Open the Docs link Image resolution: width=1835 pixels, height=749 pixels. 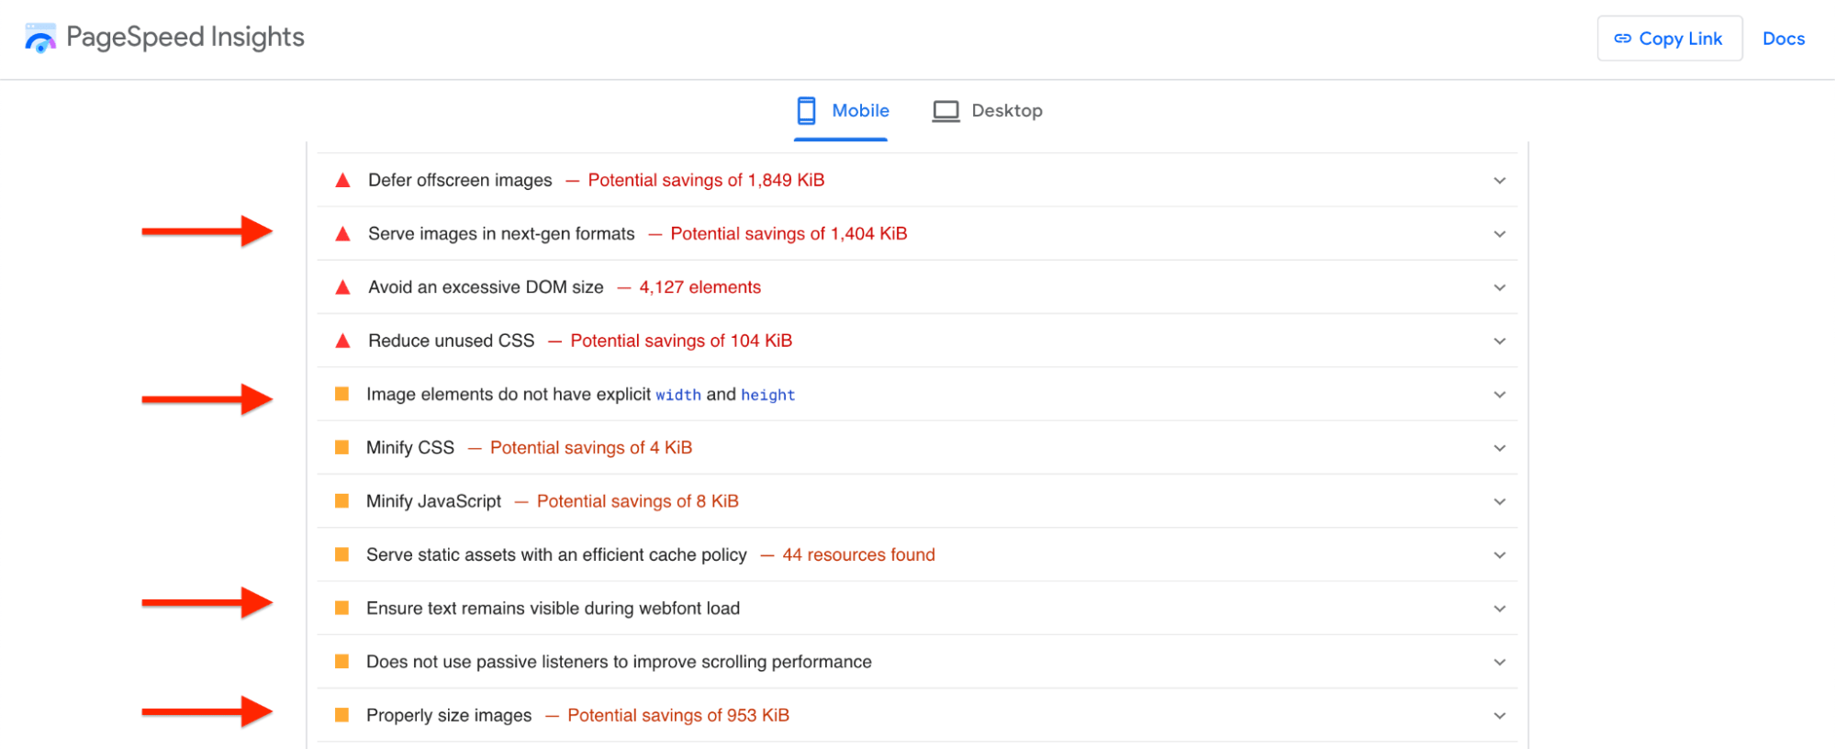1783,39
